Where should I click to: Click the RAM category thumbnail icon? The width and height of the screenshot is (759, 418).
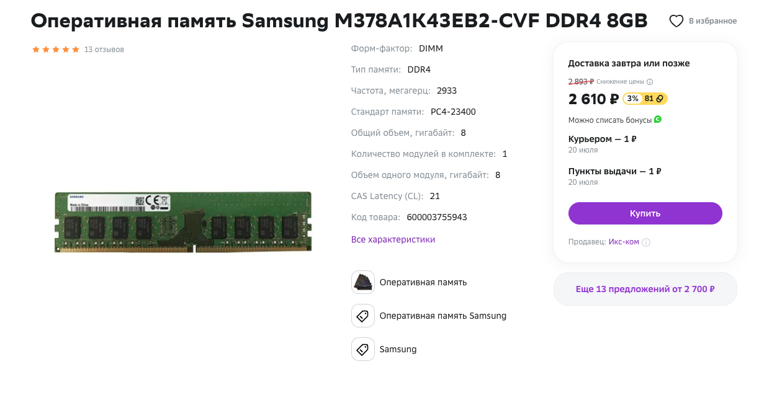363,282
